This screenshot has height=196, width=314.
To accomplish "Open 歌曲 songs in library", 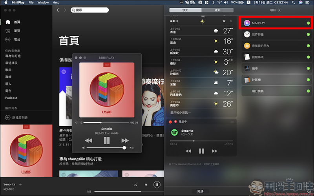I will click(x=8, y=70).
